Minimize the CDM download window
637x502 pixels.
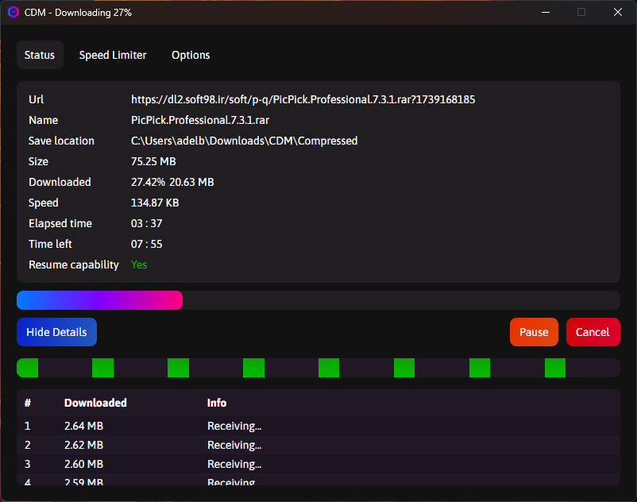point(545,12)
